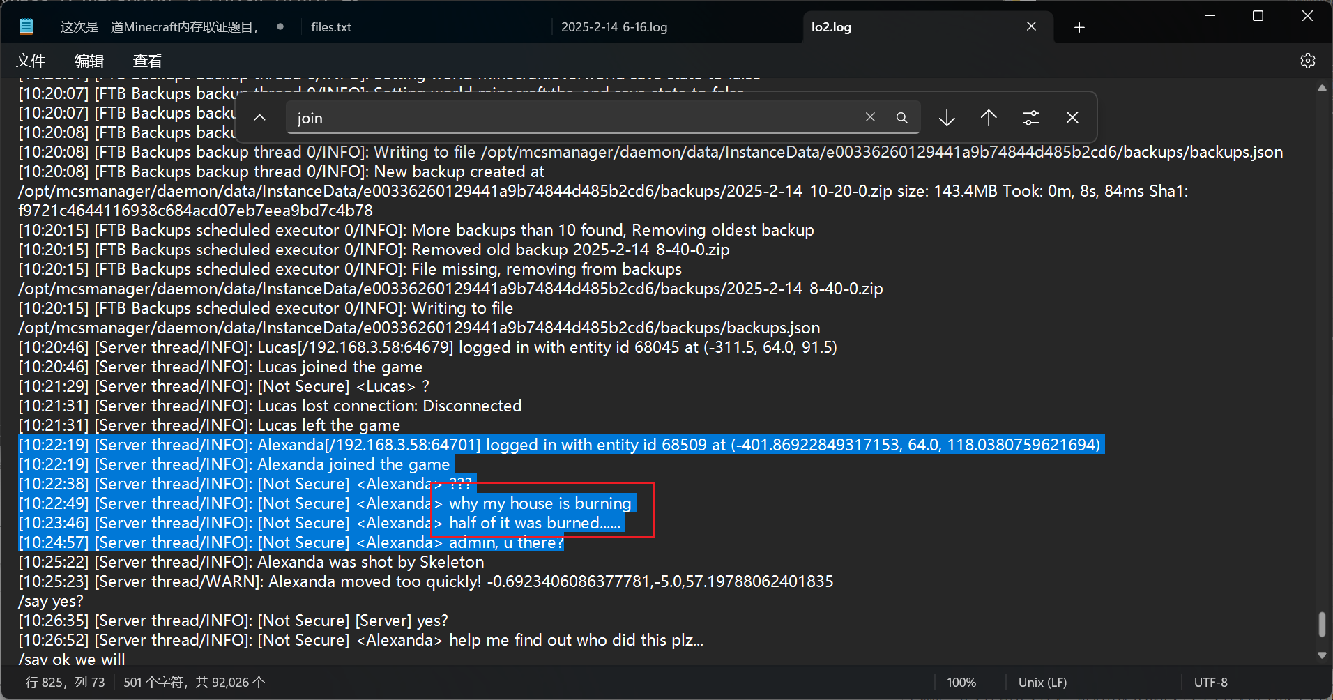The height and width of the screenshot is (700, 1333).
Task: Click 'help me find out who did this plz...'
Action: pos(576,640)
